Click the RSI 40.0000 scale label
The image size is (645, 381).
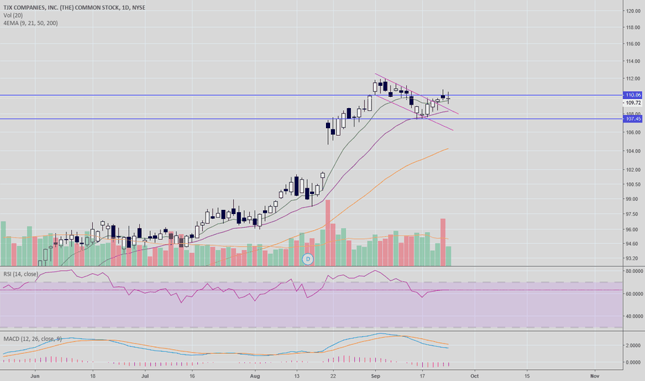point(634,317)
